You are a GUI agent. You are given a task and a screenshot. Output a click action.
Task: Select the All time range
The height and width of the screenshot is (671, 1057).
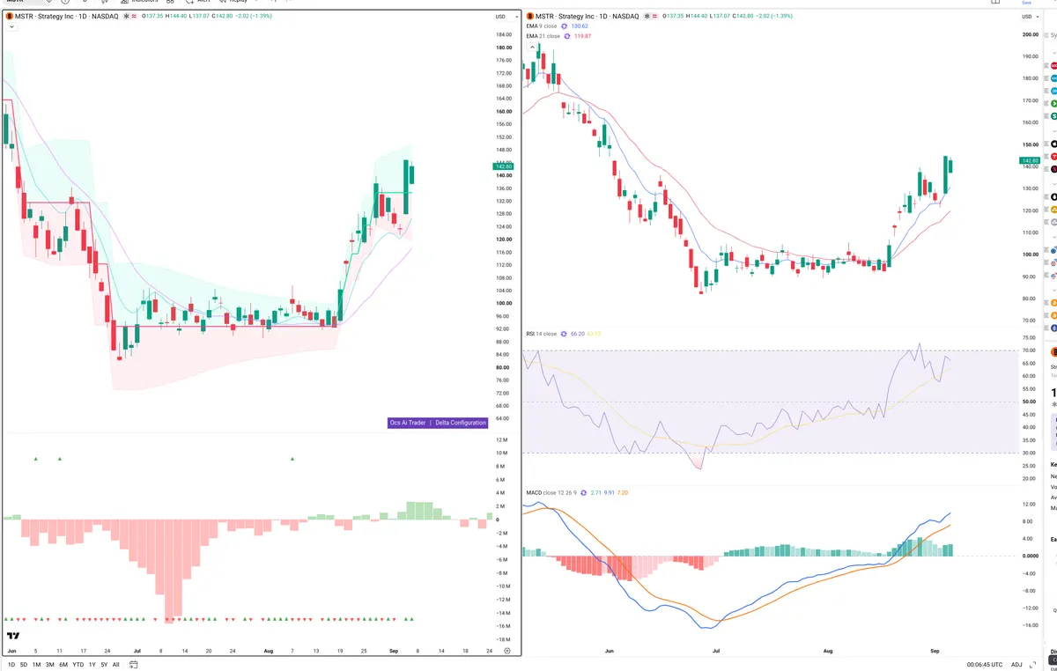coord(115,664)
